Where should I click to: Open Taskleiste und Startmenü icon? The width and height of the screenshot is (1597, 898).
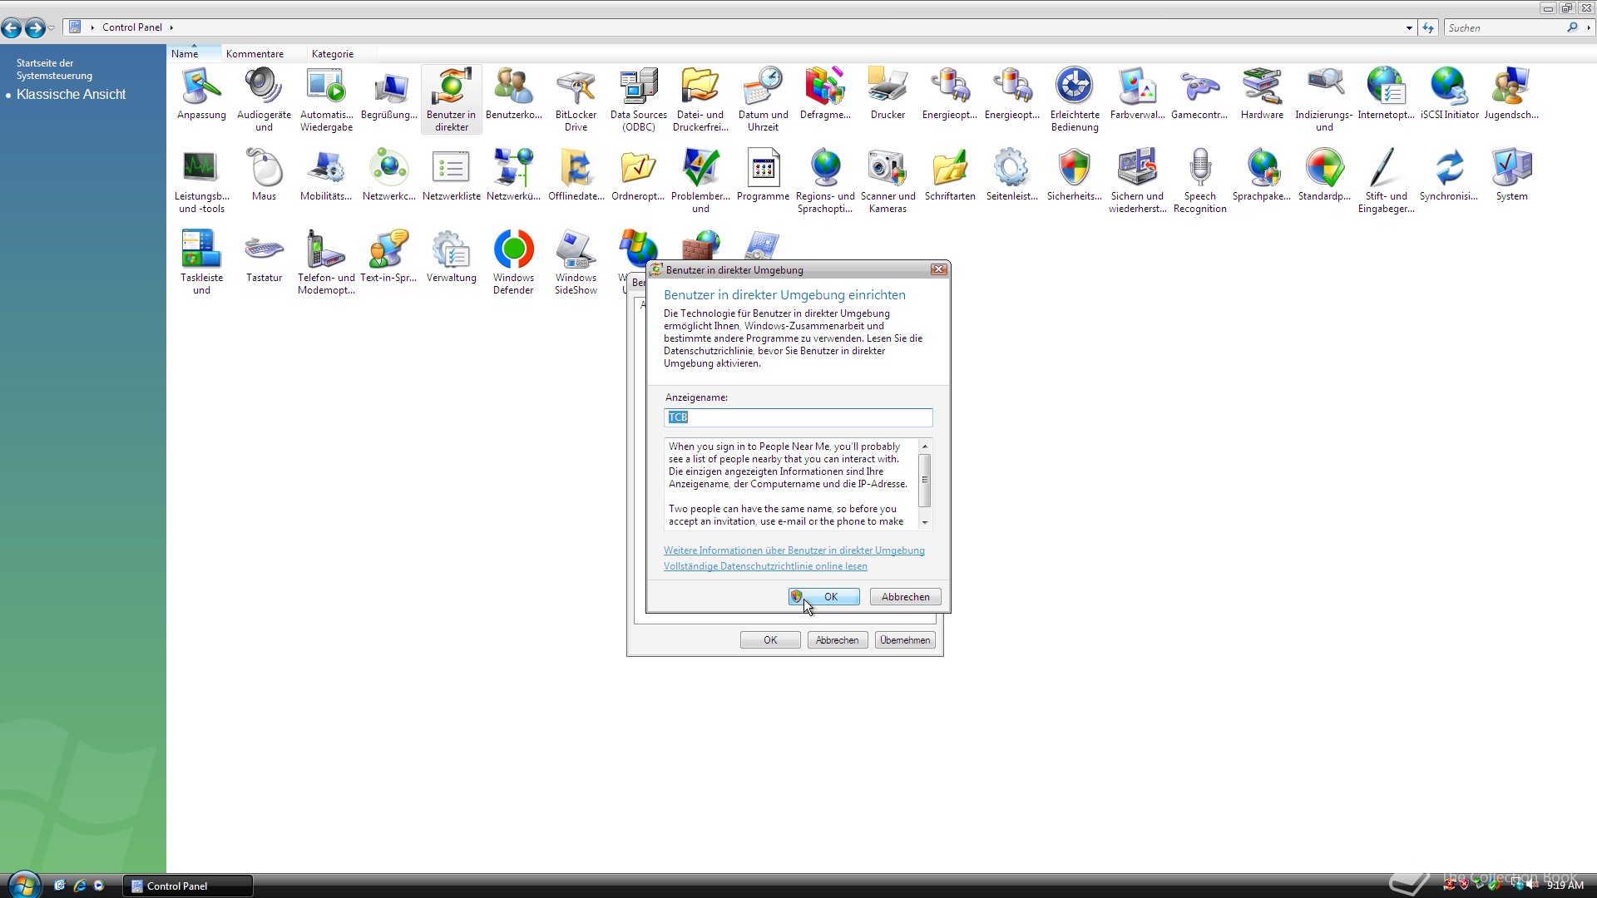(x=201, y=262)
